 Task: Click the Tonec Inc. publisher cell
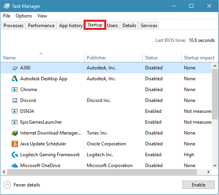(97, 133)
